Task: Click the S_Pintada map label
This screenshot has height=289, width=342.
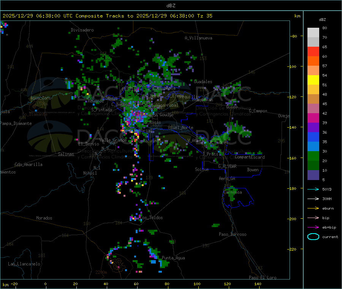Action: 101,110
